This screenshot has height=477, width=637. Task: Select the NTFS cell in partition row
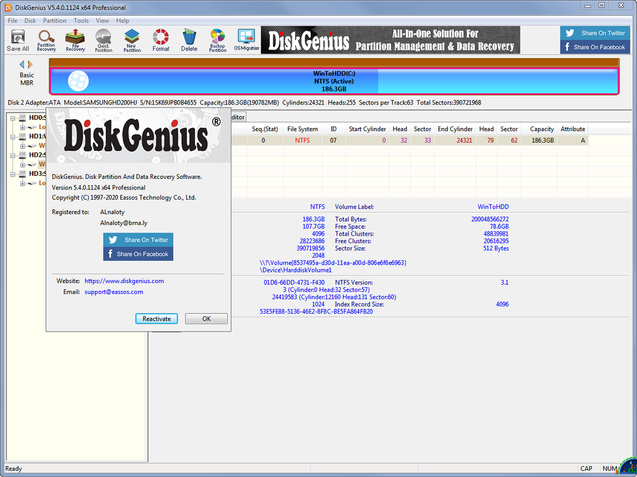(x=302, y=141)
